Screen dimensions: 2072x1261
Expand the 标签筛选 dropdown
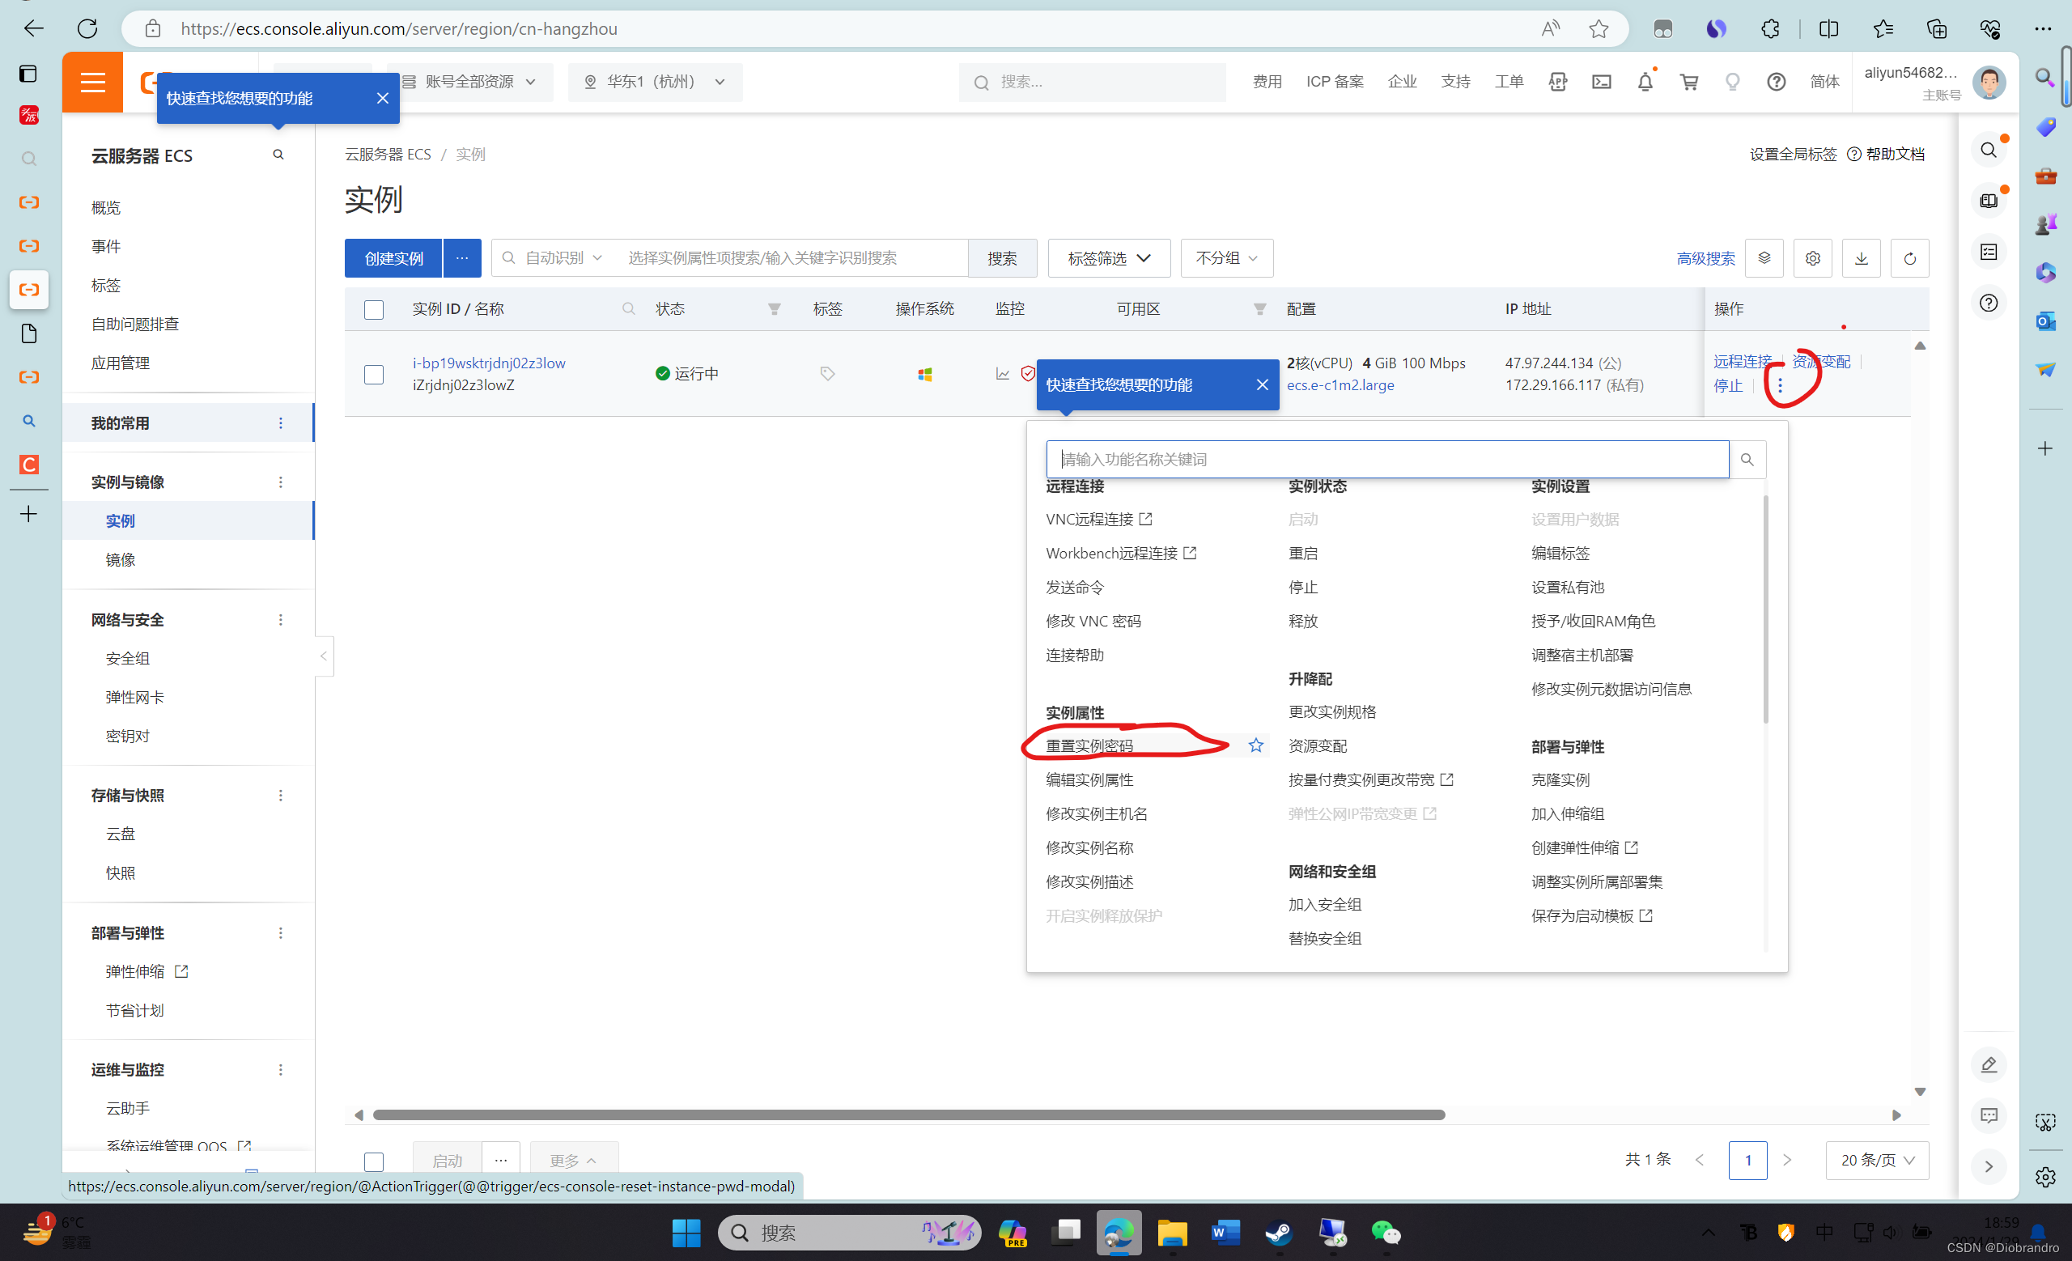(x=1108, y=258)
